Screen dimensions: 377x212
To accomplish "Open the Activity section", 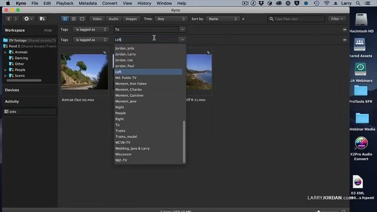I will click(12, 101).
